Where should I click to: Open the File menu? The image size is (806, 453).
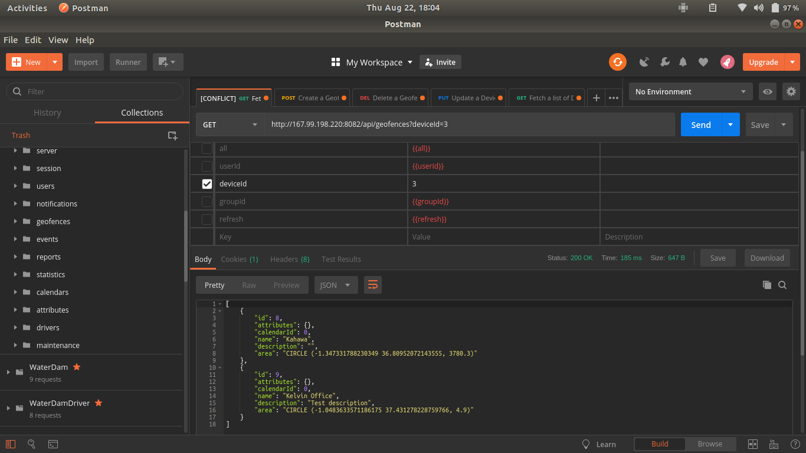(11, 40)
